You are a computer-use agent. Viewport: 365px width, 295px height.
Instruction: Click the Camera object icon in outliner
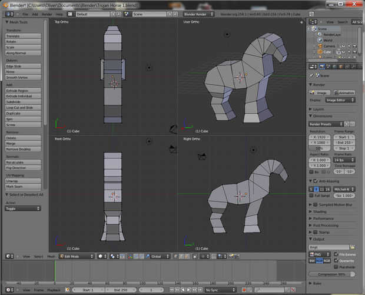point(320,46)
